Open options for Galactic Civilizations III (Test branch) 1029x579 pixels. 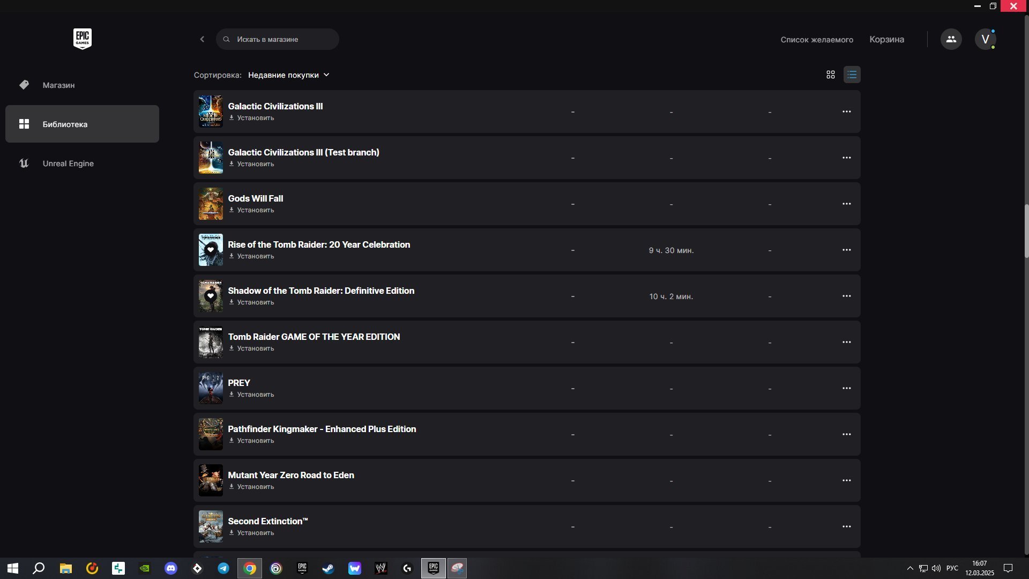click(846, 158)
